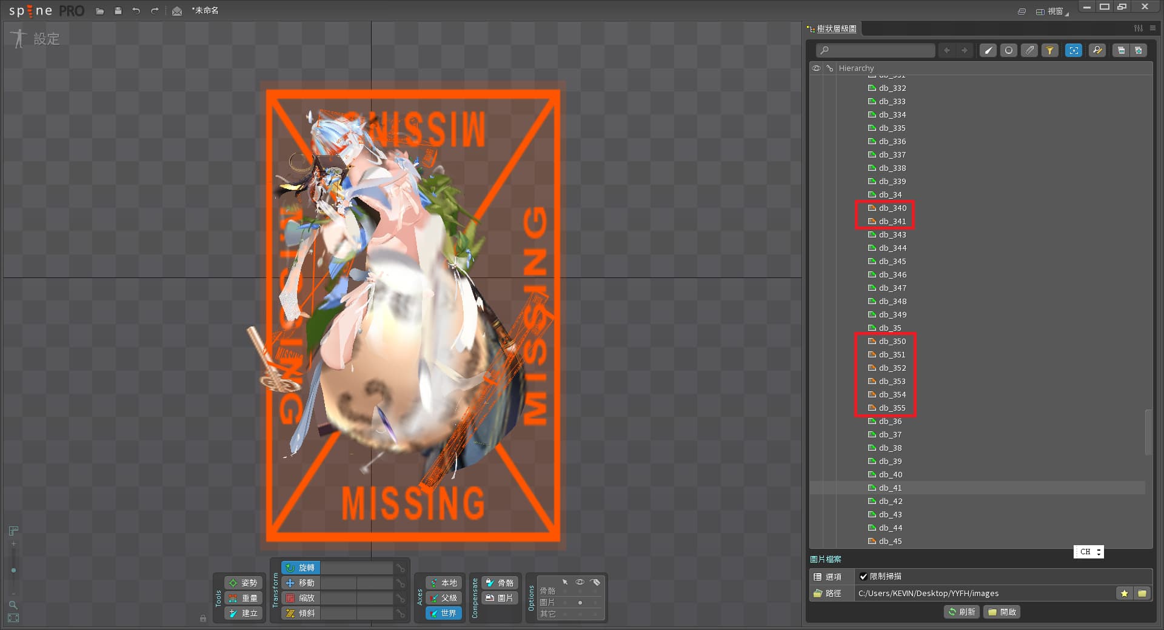Viewport: 1164px width, 630px height.
Task: Go to previous selection with left arrow
Action: click(946, 50)
